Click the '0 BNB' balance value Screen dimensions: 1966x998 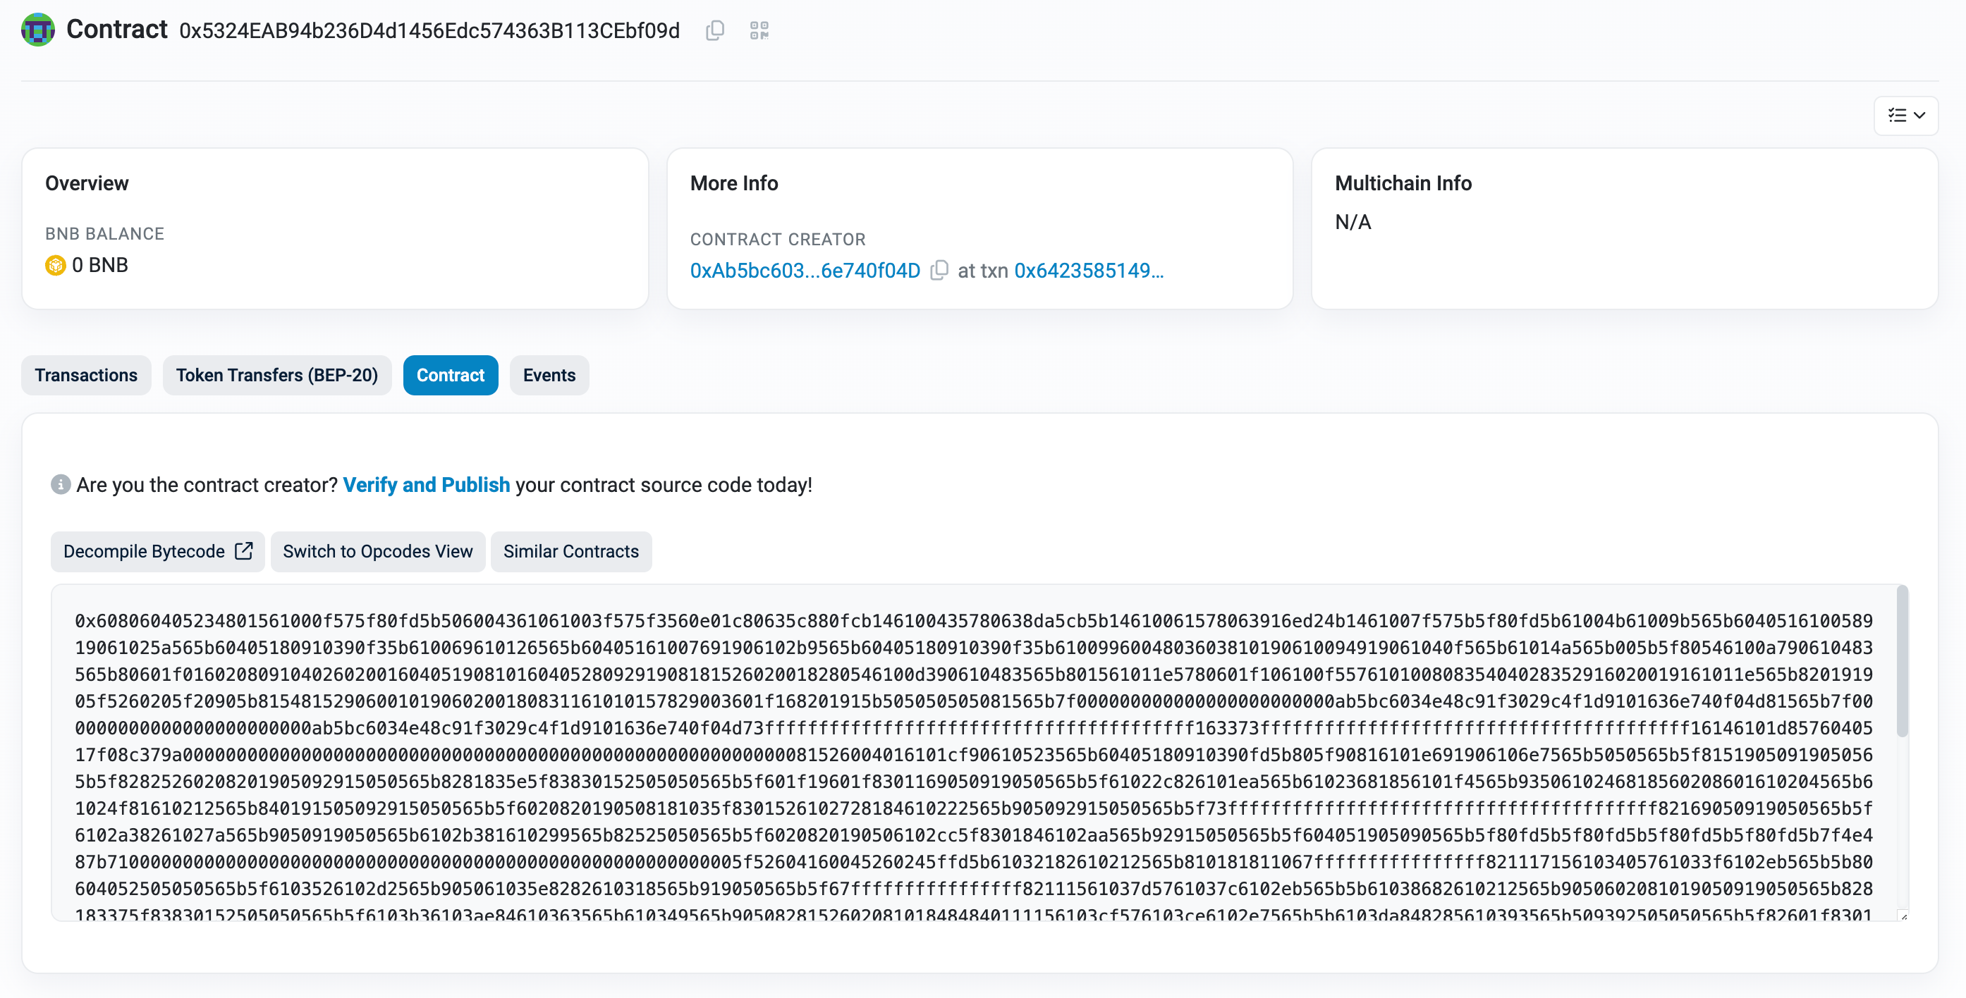click(100, 265)
